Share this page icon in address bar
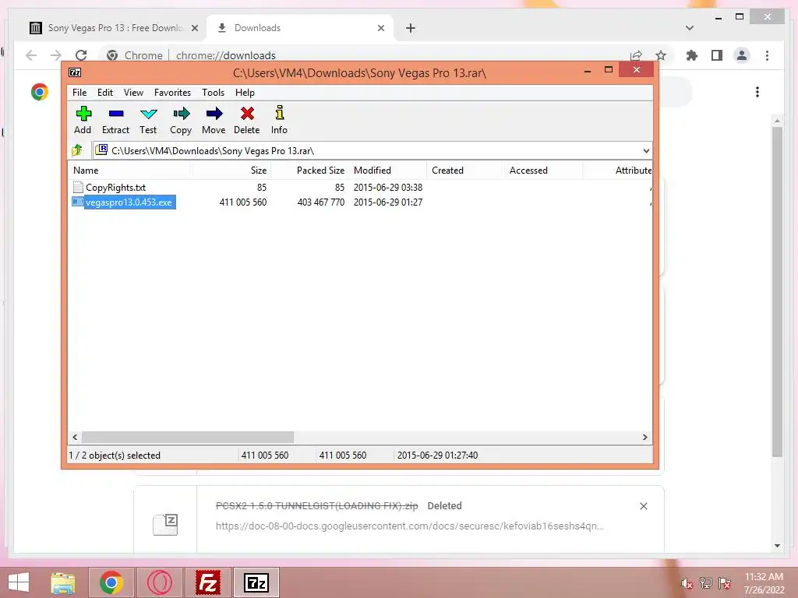This screenshot has height=598, width=798. (x=636, y=55)
